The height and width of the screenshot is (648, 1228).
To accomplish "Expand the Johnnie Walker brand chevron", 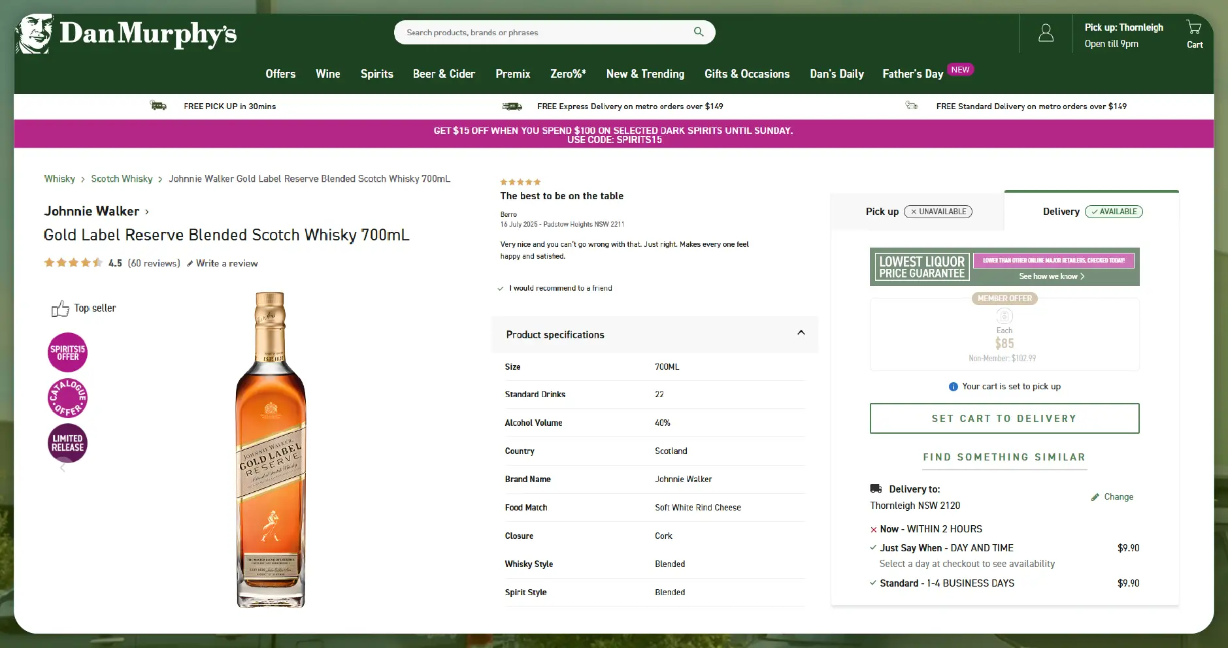I will tap(147, 212).
